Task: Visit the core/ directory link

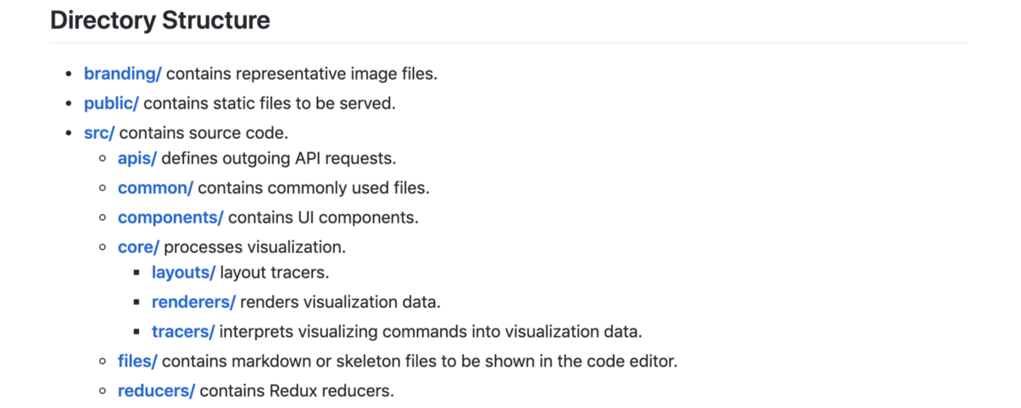Action: point(138,247)
